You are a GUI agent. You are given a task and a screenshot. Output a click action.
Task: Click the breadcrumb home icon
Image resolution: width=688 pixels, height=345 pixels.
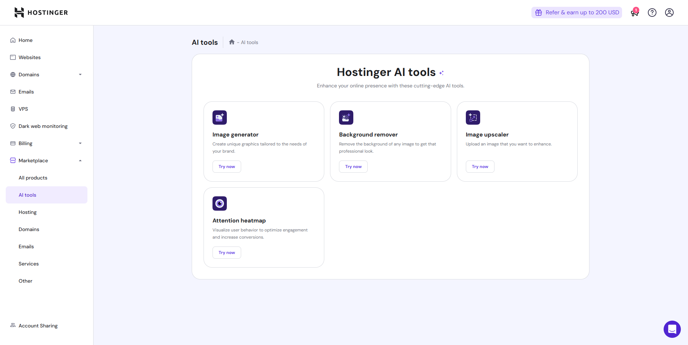[x=232, y=42]
